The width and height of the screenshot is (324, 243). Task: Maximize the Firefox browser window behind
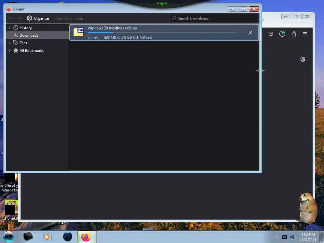coord(296,17)
